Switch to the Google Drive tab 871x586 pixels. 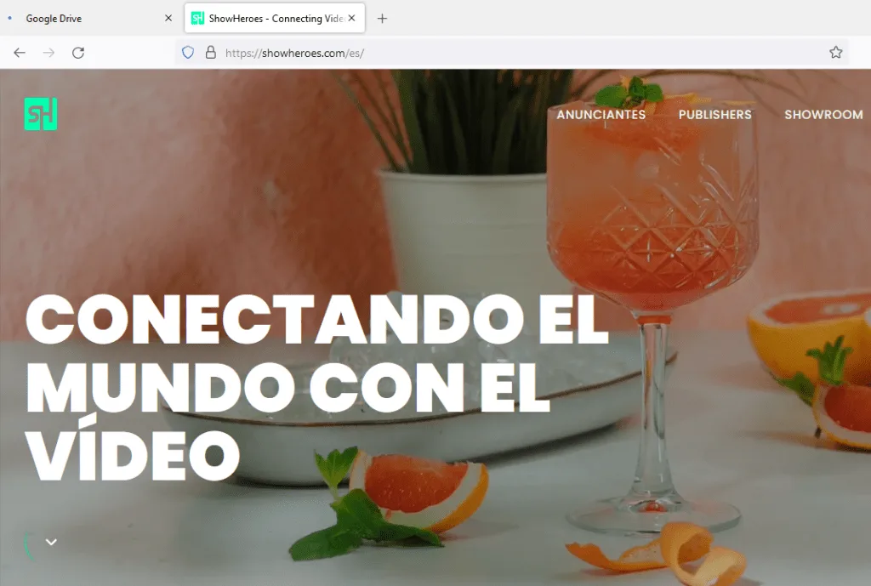85,19
